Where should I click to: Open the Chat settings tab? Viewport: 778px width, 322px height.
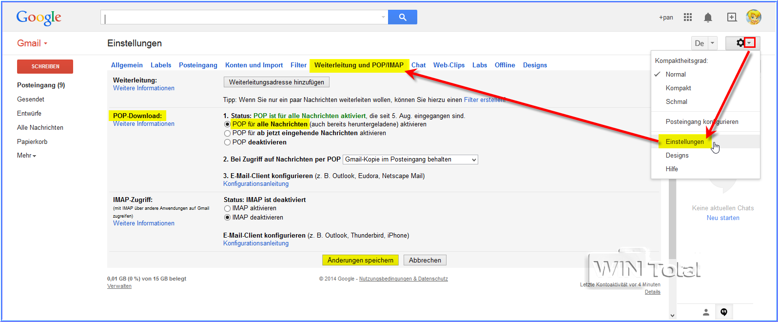point(418,65)
